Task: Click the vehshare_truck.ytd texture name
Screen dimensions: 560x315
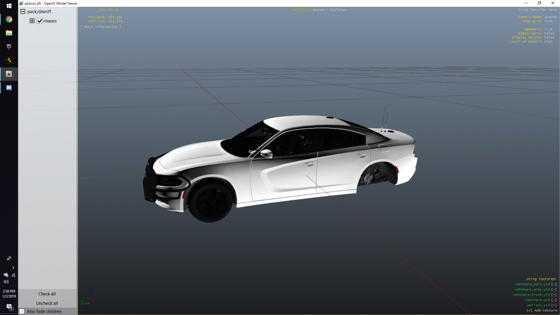Action: tap(531, 295)
